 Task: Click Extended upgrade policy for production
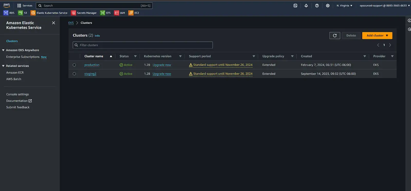click(269, 65)
